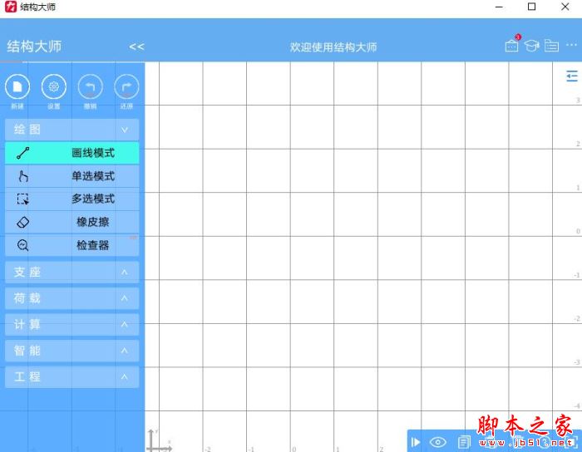Expand the 计算 calculation section
This screenshot has height=452, width=582.
pyautogui.click(x=72, y=324)
